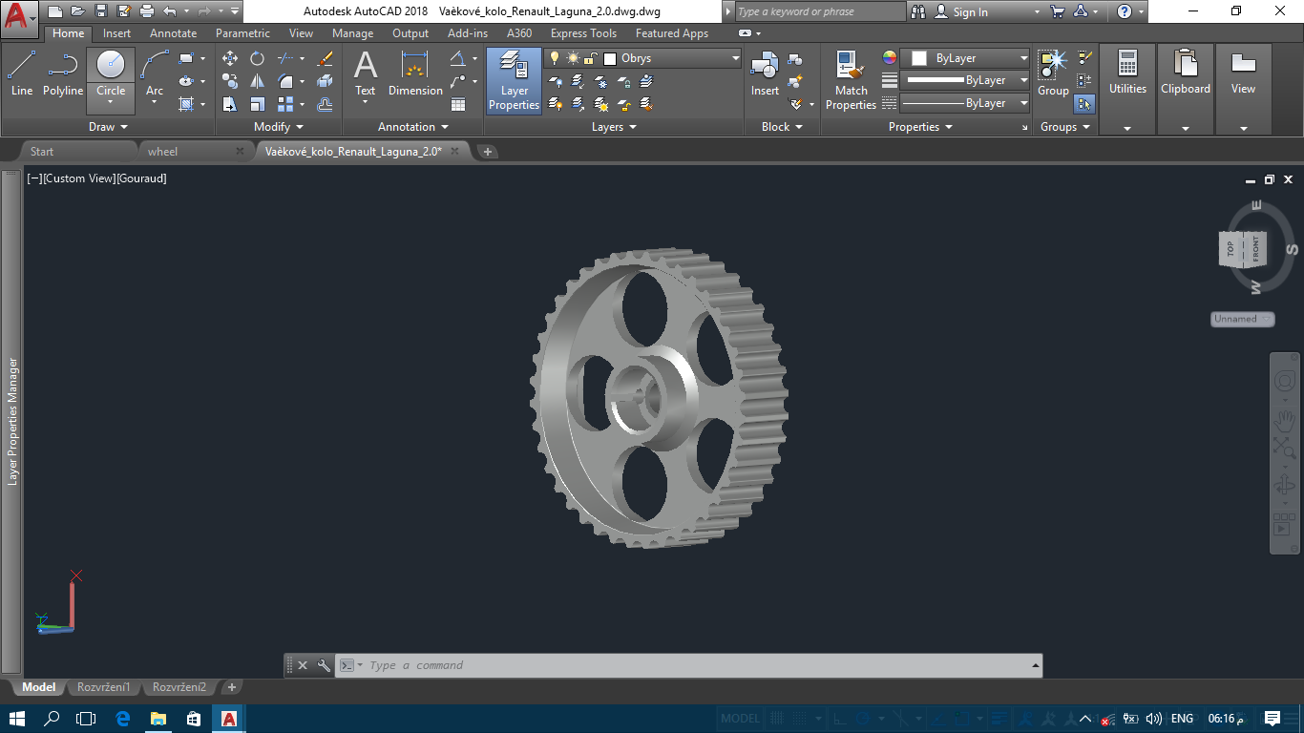Select the Line drawing tool
Viewport: 1304px width, 733px height.
coord(22,74)
